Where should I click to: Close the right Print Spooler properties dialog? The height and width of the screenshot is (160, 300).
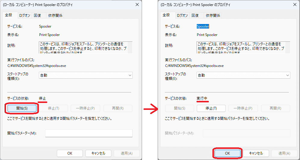pyautogui.click(x=294, y=5)
